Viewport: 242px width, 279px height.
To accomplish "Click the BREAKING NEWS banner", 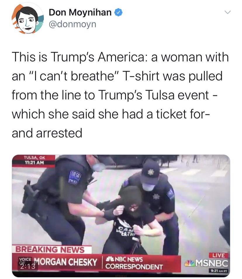I will coord(50,249).
